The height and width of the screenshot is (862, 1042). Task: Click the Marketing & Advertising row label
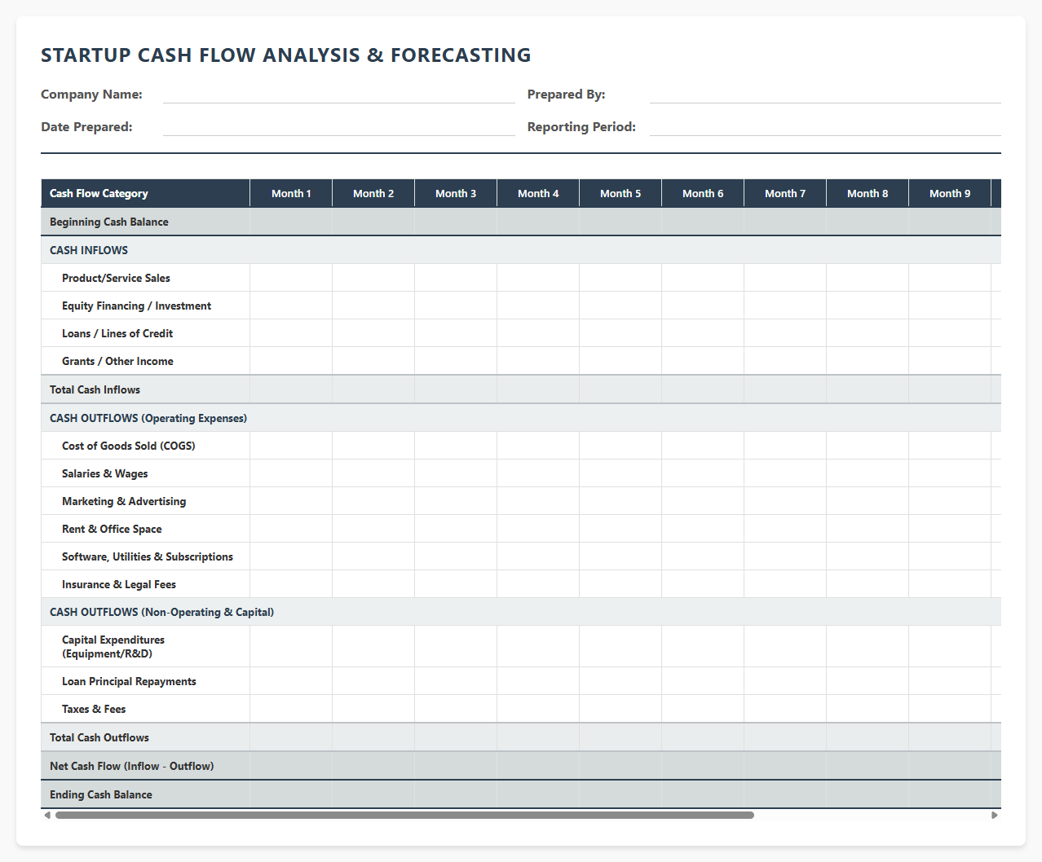point(124,501)
